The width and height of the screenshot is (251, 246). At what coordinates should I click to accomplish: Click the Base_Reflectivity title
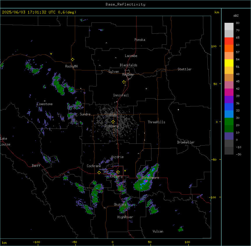pyautogui.click(x=125, y=4)
